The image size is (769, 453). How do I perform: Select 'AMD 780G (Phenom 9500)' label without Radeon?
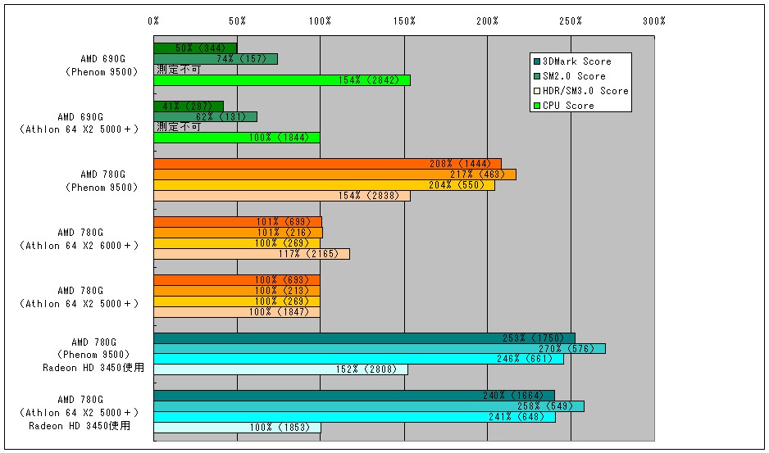tap(102, 181)
